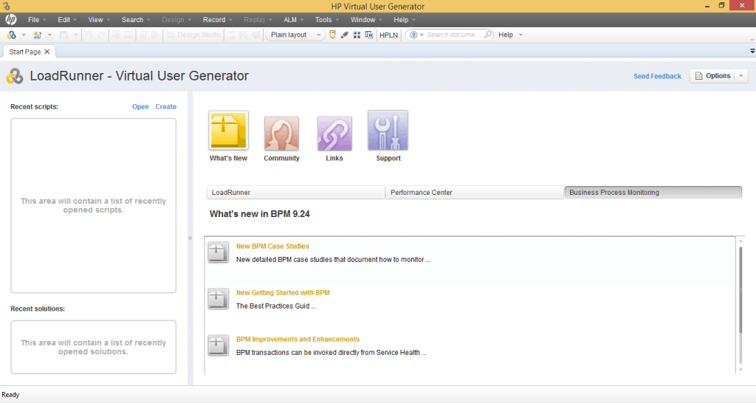
Task: Open the Search menu
Action: coord(136,20)
